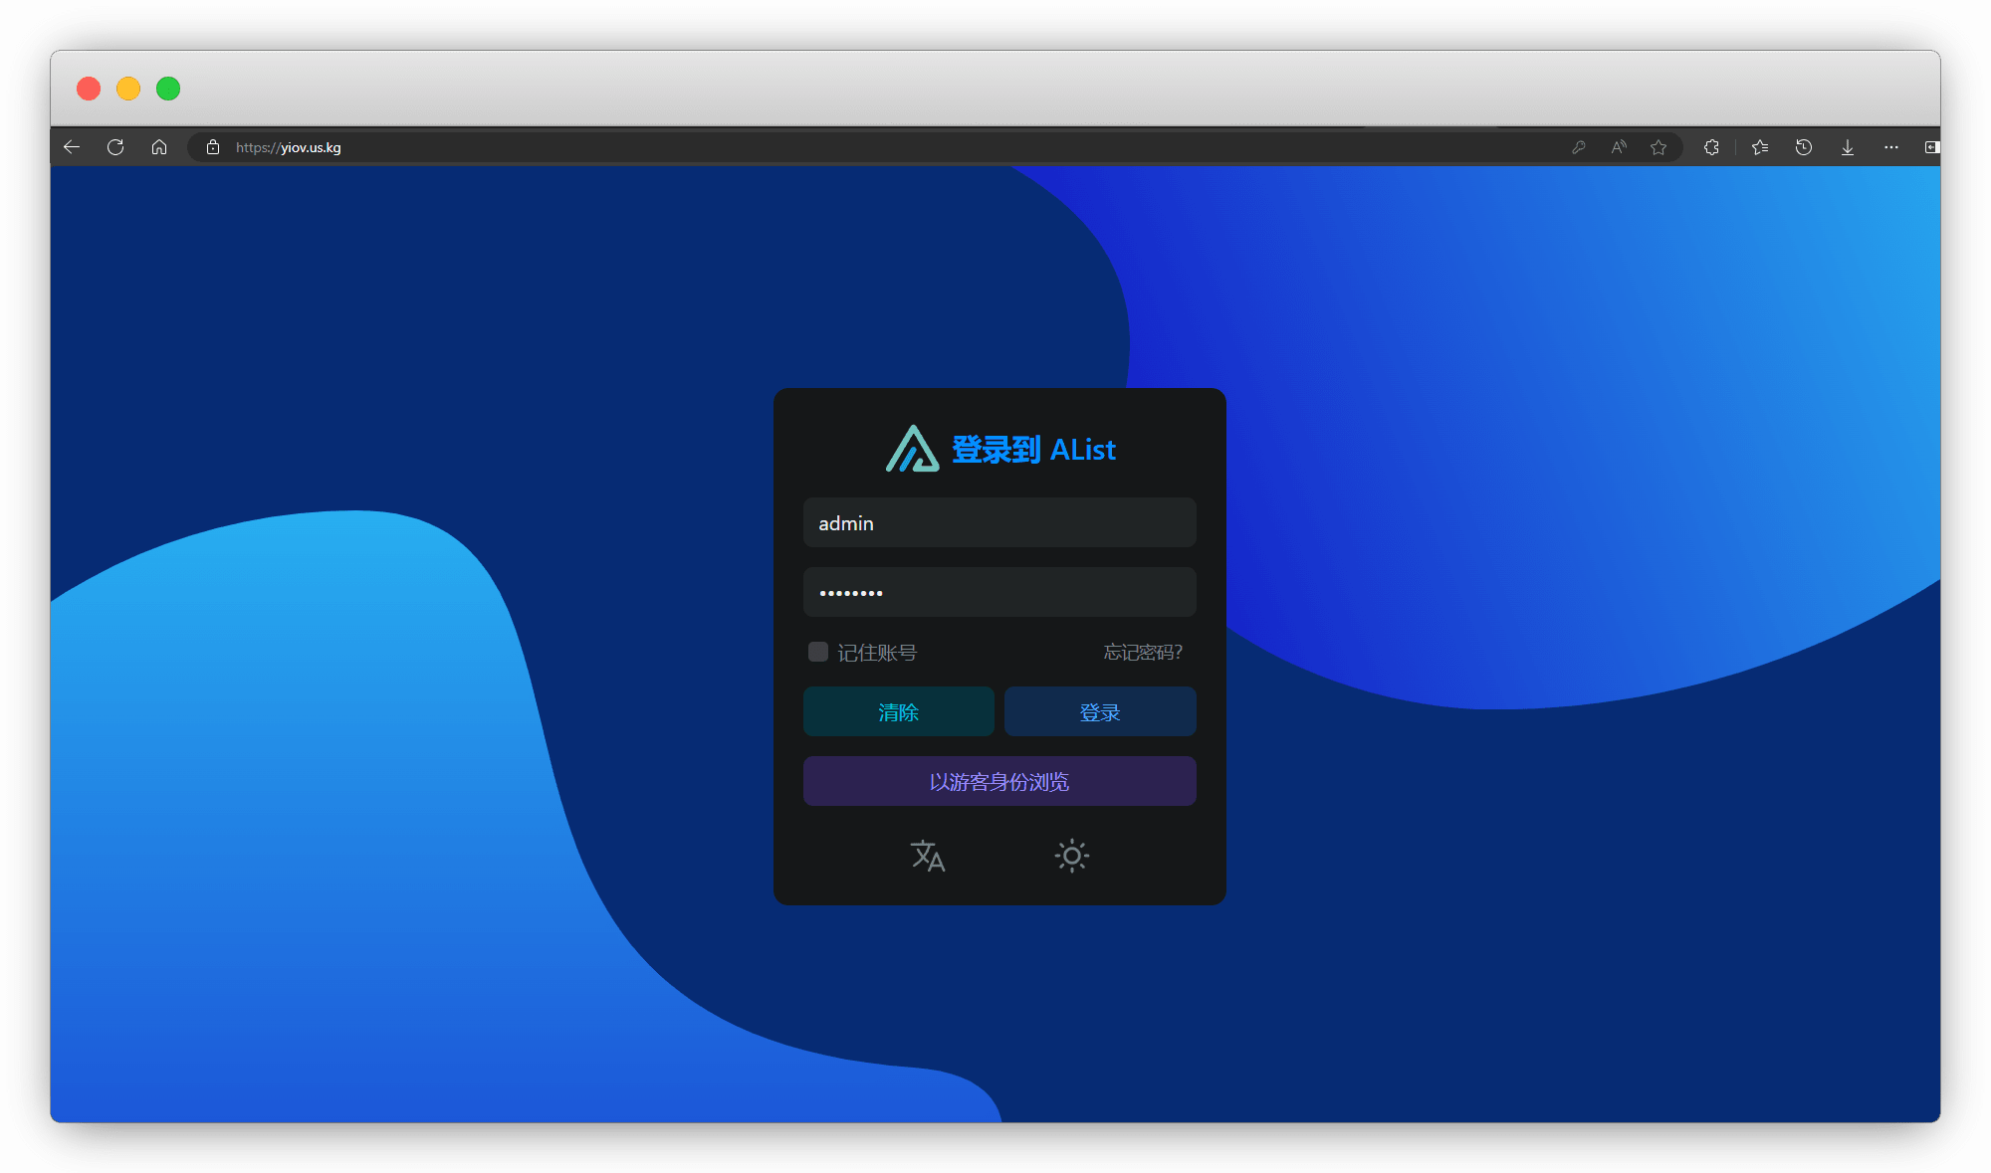Image resolution: width=1991 pixels, height=1173 pixels.
Task: Reload the page with refresh icon
Action: point(115,147)
